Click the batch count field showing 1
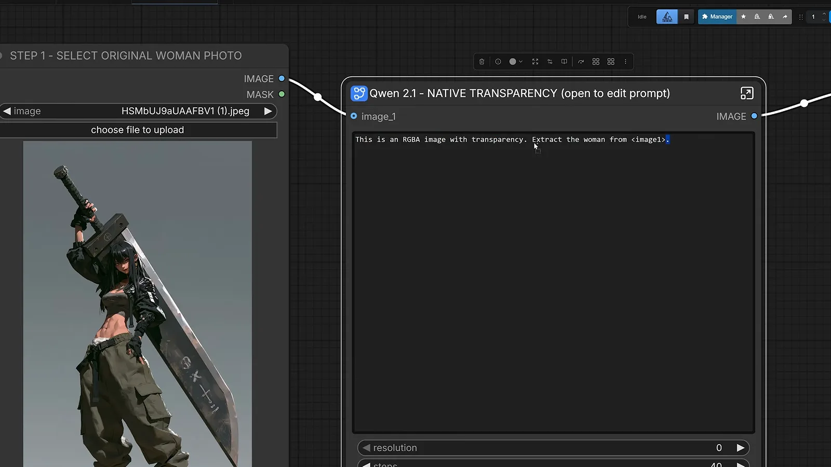This screenshot has width=831, height=467. point(813,17)
